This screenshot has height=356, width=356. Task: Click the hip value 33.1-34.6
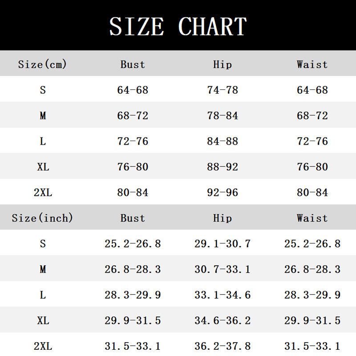[x=222, y=295]
